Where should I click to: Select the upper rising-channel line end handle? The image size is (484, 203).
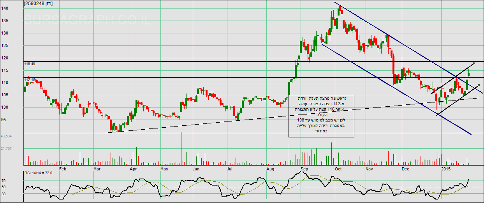(473, 63)
